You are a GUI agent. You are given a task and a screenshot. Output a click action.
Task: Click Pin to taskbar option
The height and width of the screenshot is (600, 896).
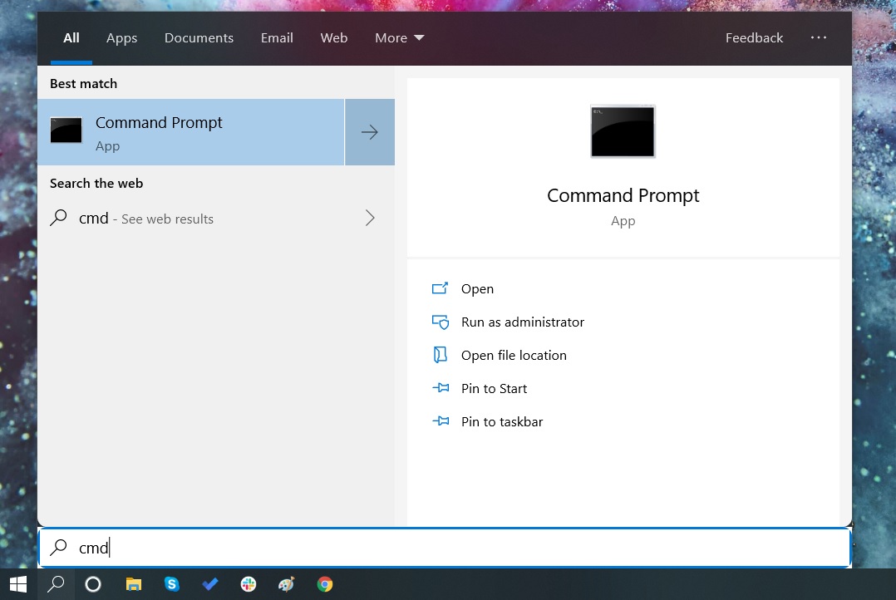(x=501, y=422)
